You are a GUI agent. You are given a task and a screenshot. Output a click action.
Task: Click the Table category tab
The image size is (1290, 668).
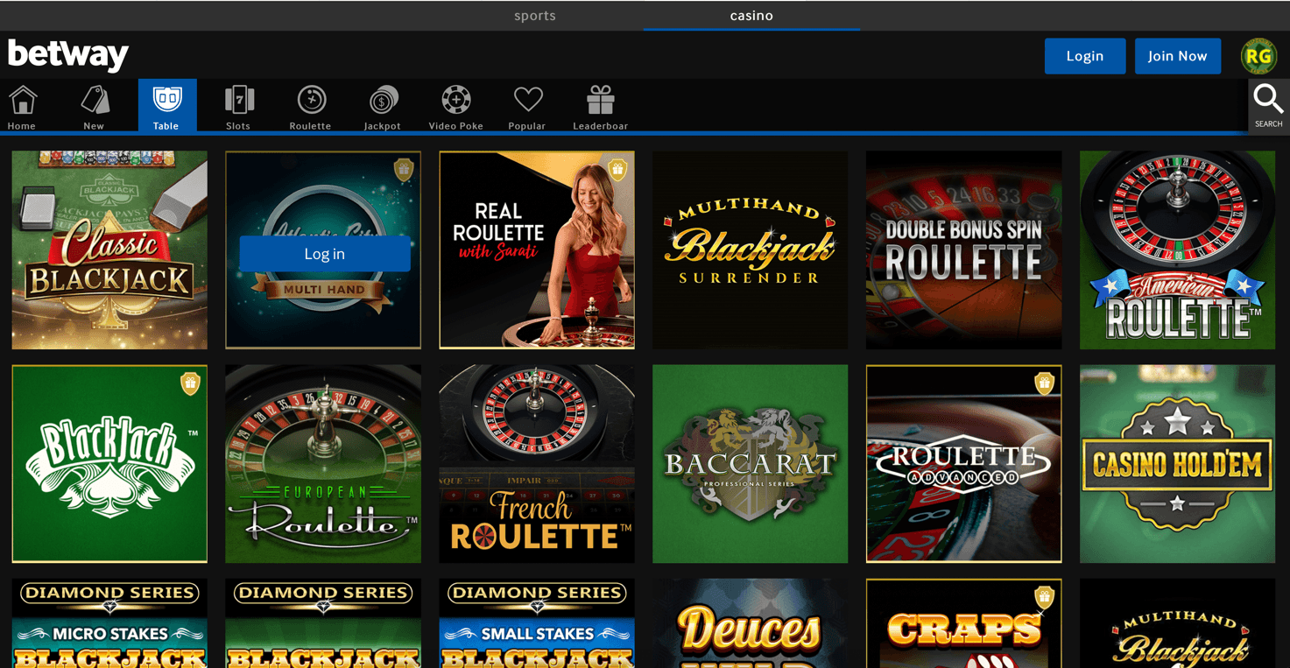click(166, 106)
